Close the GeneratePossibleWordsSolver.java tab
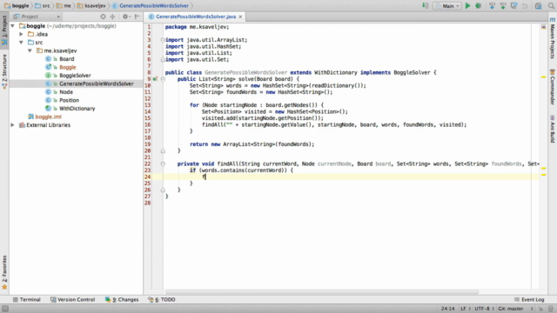The height and width of the screenshot is (313, 557). pyautogui.click(x=240, y=17)
